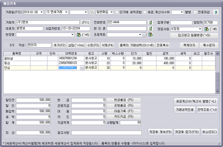Click the 담당자 field 이기태
223x147 pixels.
tap(211, 23)
